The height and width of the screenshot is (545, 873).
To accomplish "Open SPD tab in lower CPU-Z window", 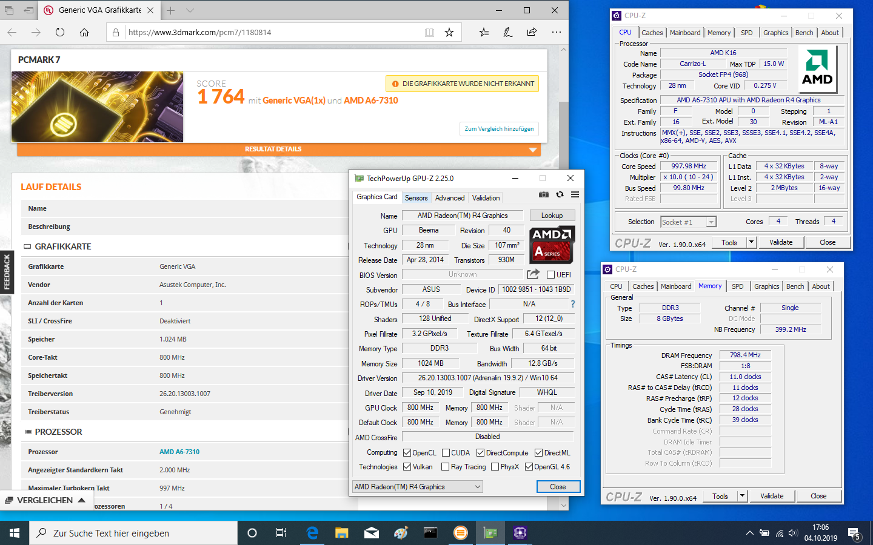I will point(737,286).
